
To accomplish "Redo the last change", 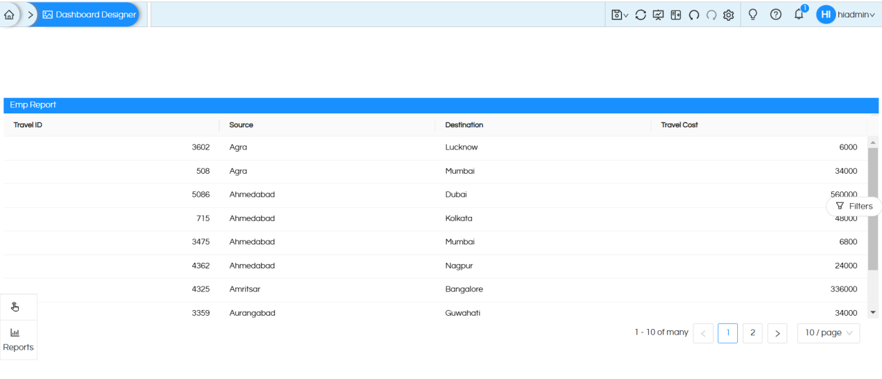I will [x=711, y=15].
